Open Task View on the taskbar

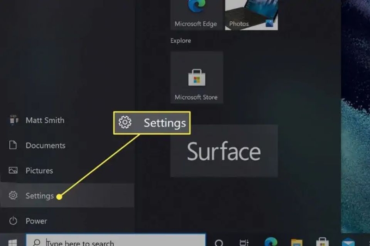click(244, 242)
